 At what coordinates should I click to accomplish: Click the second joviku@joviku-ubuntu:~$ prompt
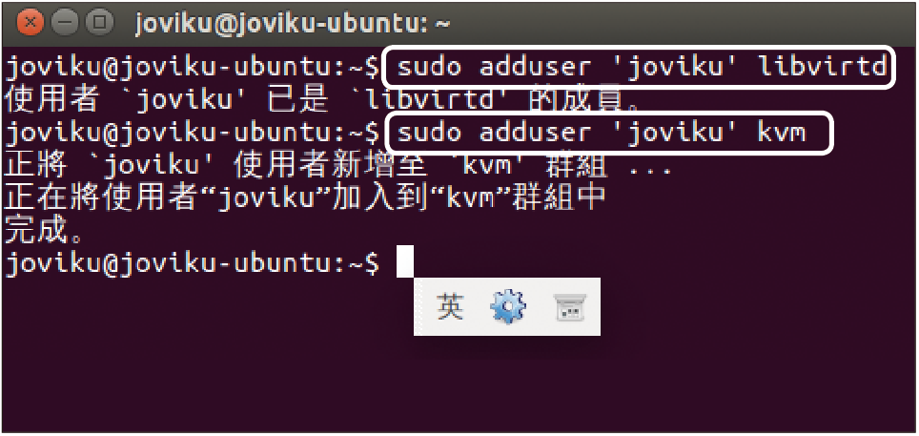(193, 135)
